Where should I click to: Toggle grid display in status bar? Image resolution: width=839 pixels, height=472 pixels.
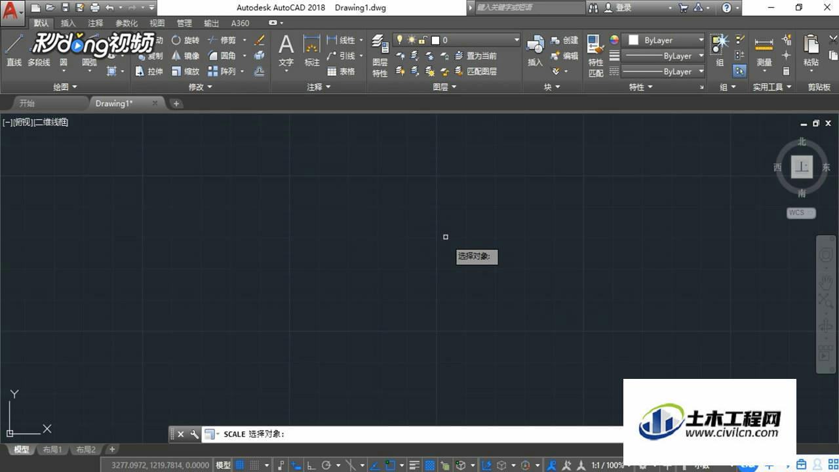click(x=240, y=465)
